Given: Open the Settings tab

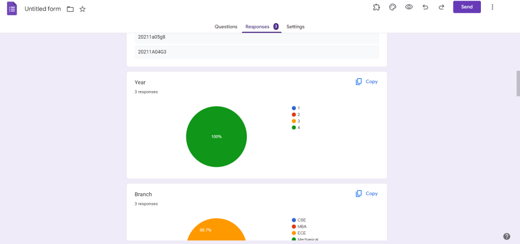Looking at the screenshot, I should point(296,26).
